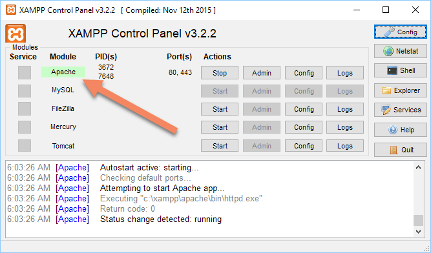Open the Apache Config menu
The width and height of the screenshot is (431, 253).
click(304, 73)
